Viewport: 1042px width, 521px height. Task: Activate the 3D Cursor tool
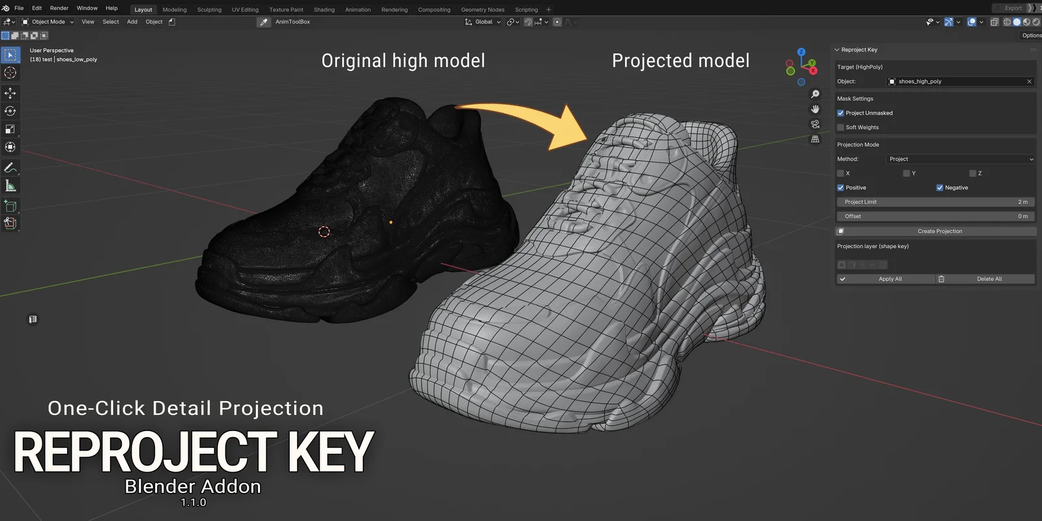[x=10, y=73]
